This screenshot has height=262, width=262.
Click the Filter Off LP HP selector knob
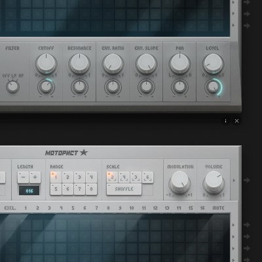[12, 87]
